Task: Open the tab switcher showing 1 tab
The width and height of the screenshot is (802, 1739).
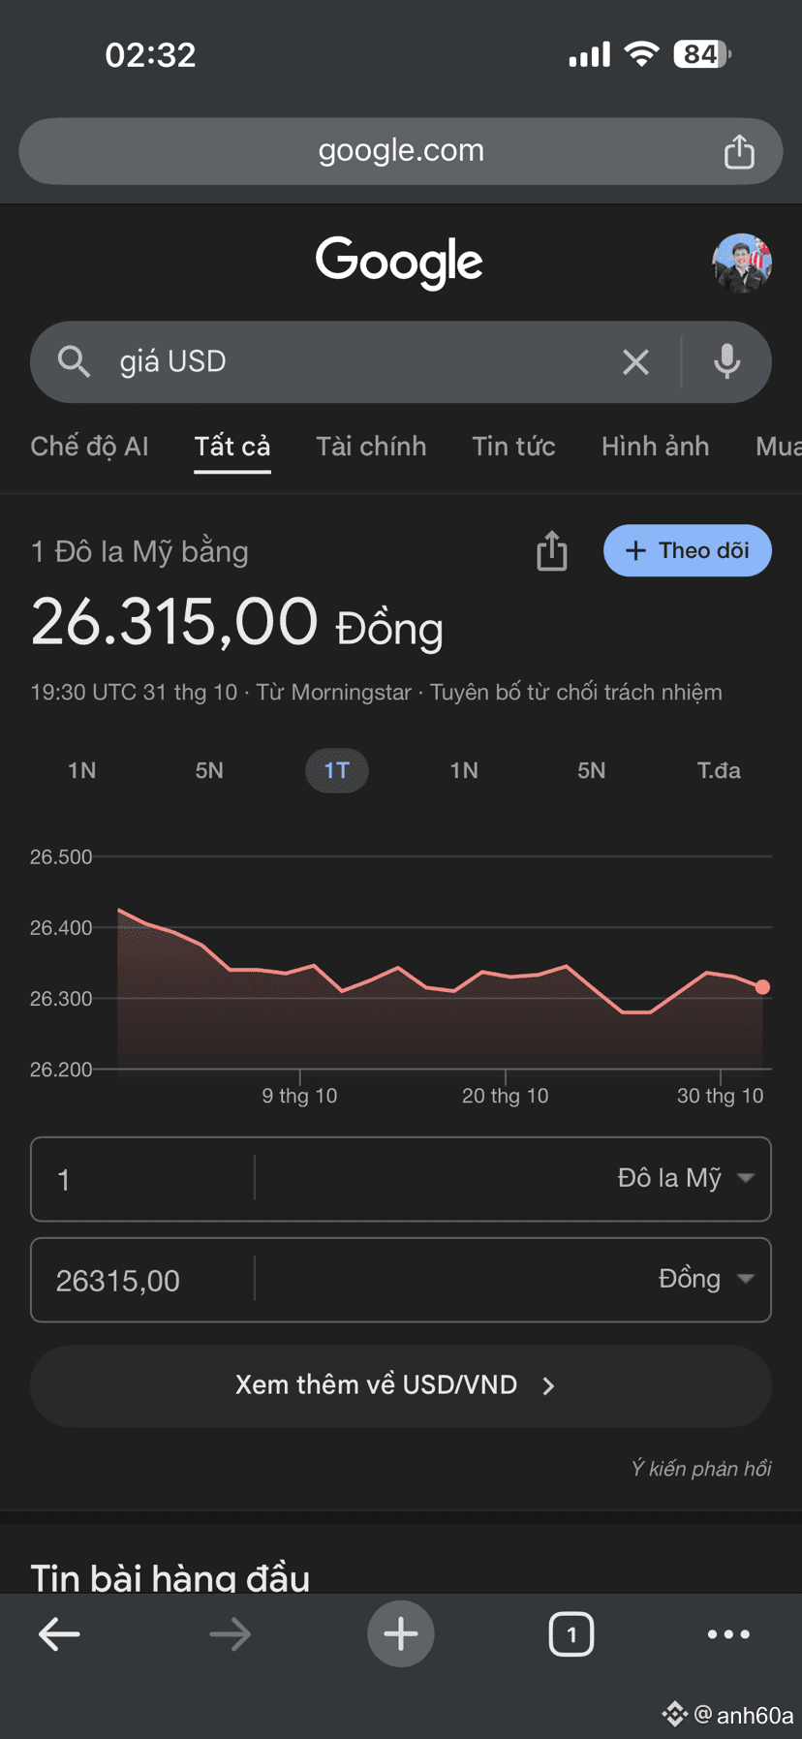Action: tap(571, 1634)
